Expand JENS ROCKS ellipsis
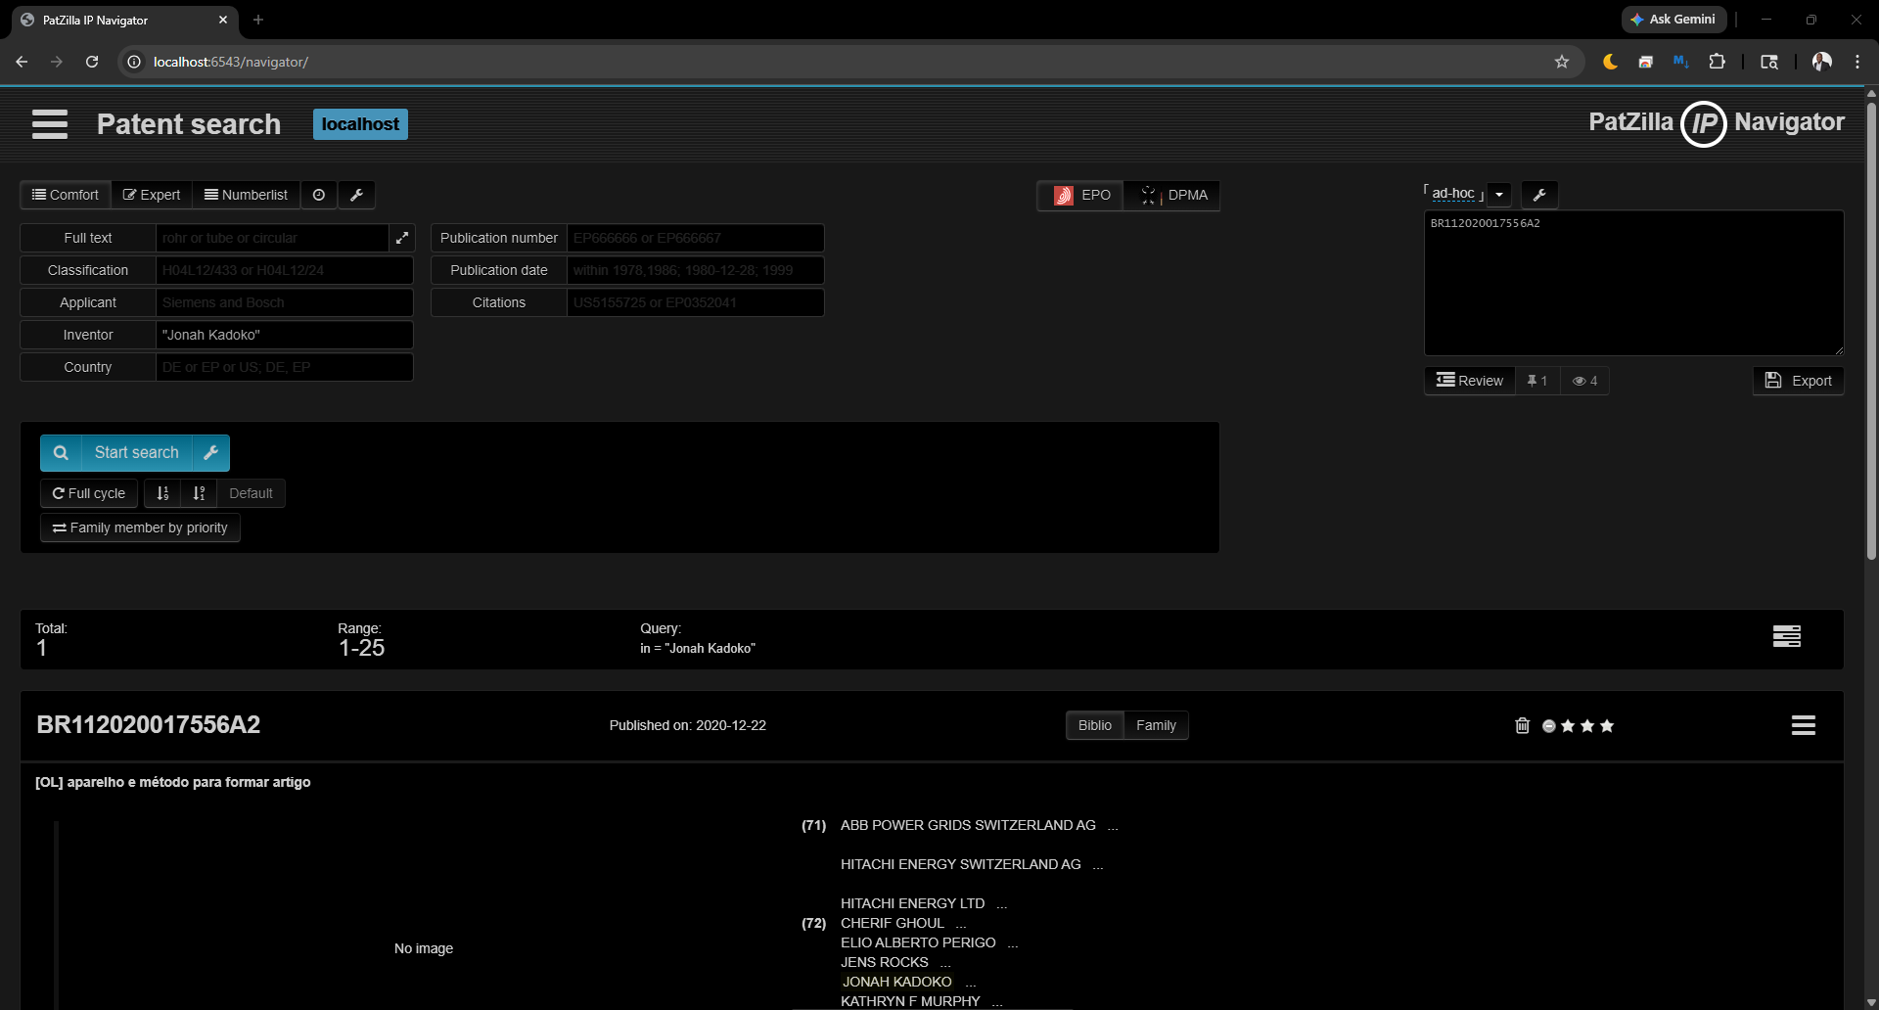1879x1010 pixels. [945, 963]
